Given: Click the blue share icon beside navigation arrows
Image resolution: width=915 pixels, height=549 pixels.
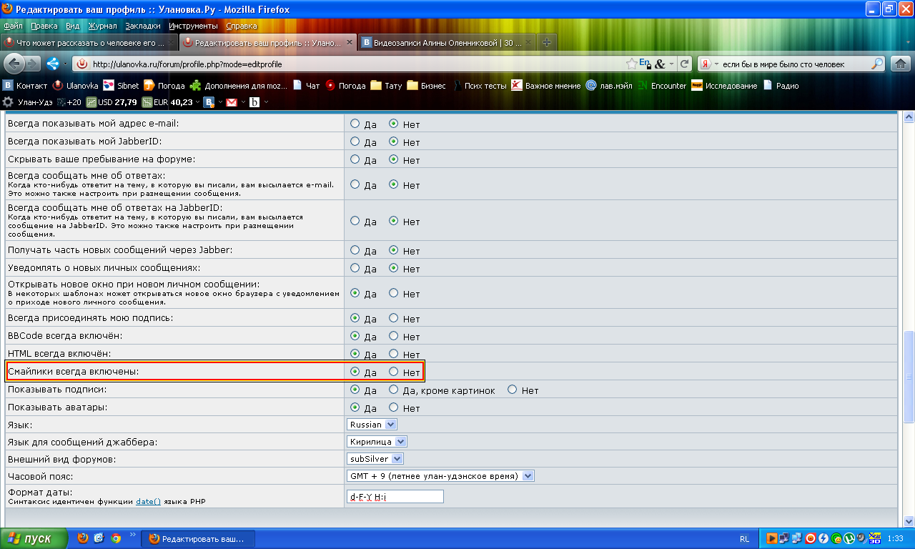Looking at the screenshot, I should point(52,64).
